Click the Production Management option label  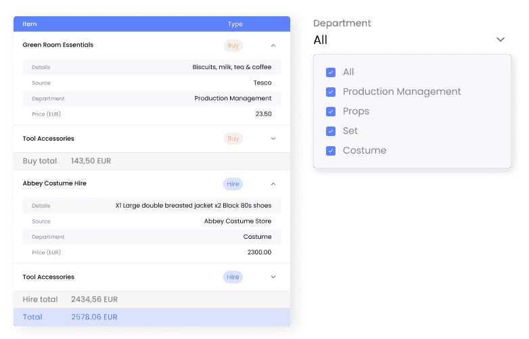click(x=402, y=92)
